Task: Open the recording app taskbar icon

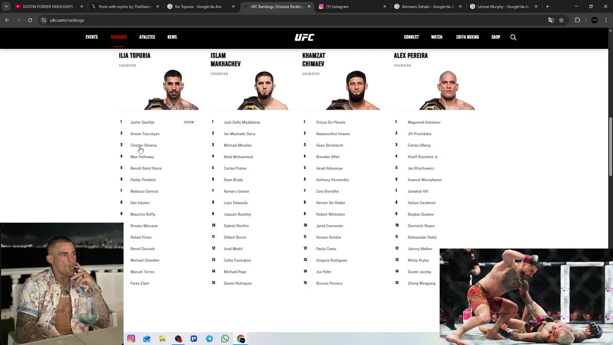Action: 178,339
